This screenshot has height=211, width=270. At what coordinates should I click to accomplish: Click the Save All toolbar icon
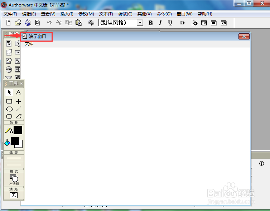click(x=28, y=23)
